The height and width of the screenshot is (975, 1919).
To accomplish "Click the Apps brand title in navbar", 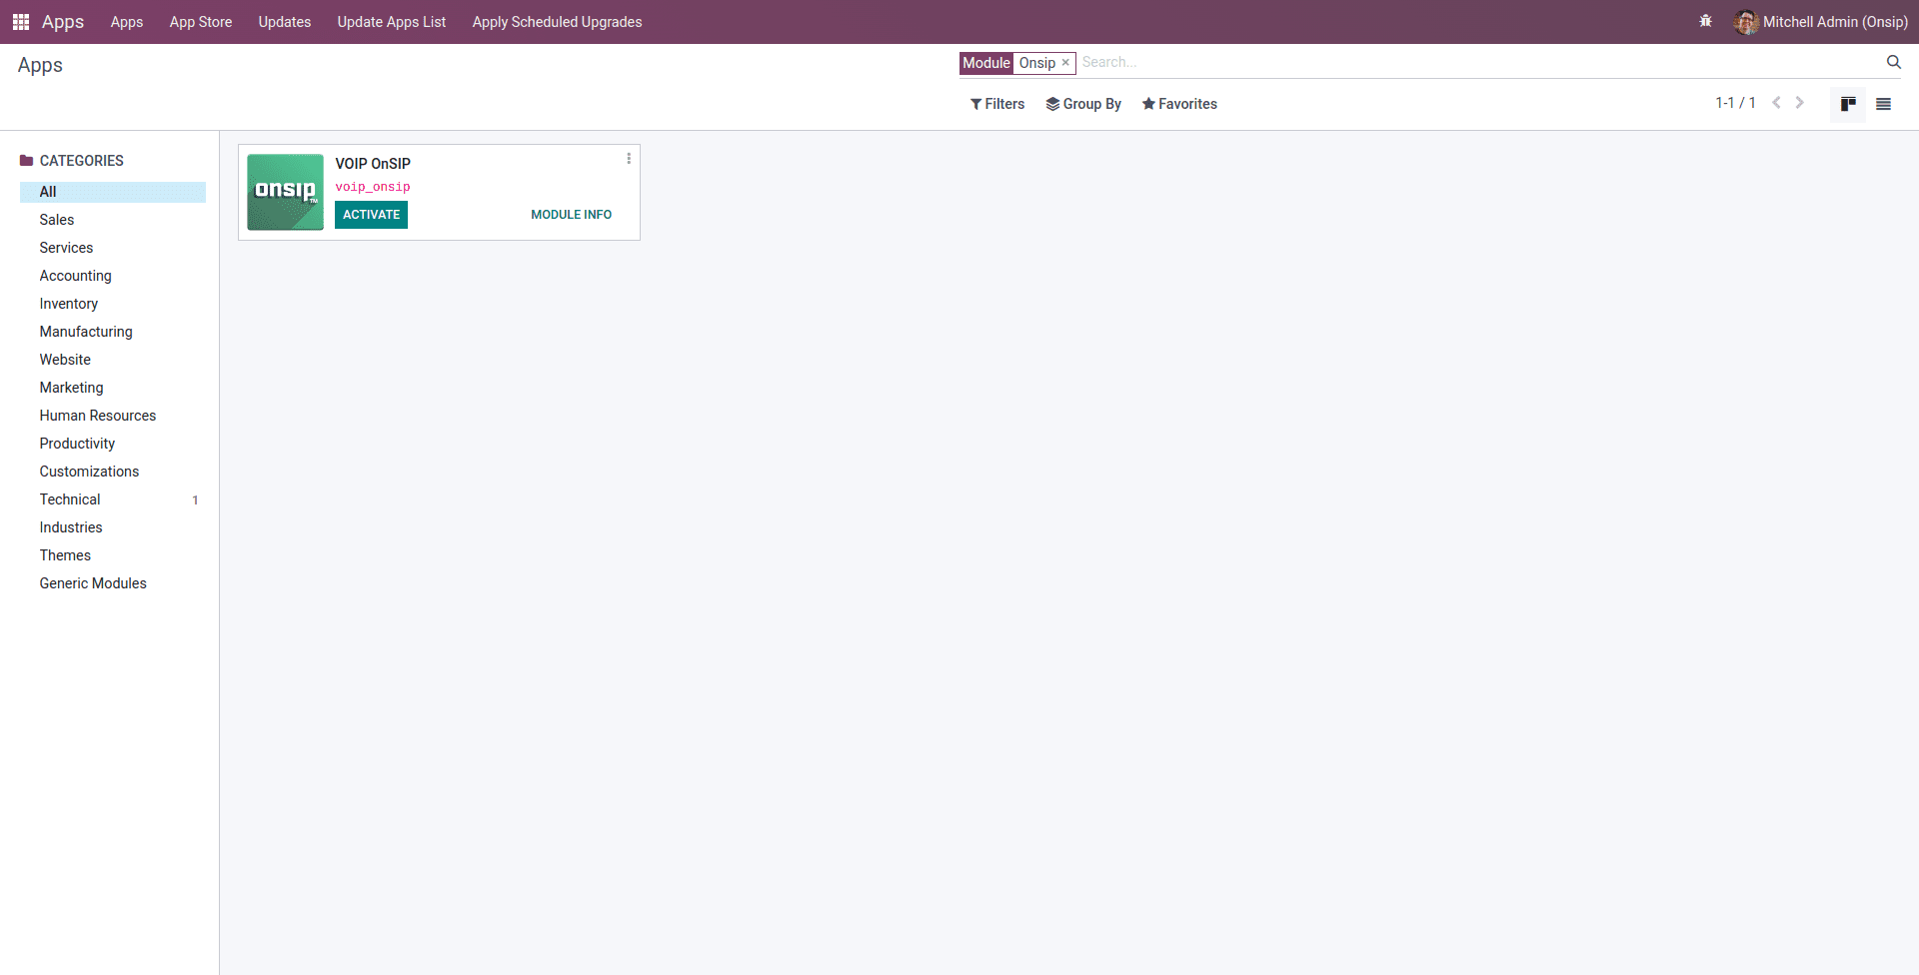I will 63,22.
